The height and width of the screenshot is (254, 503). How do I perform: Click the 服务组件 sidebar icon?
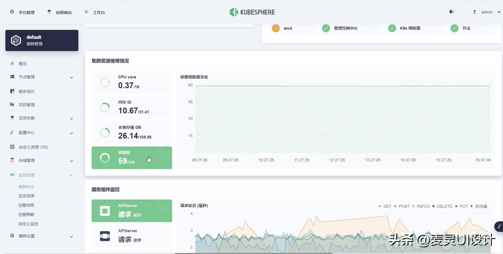[x=12, y=91]
